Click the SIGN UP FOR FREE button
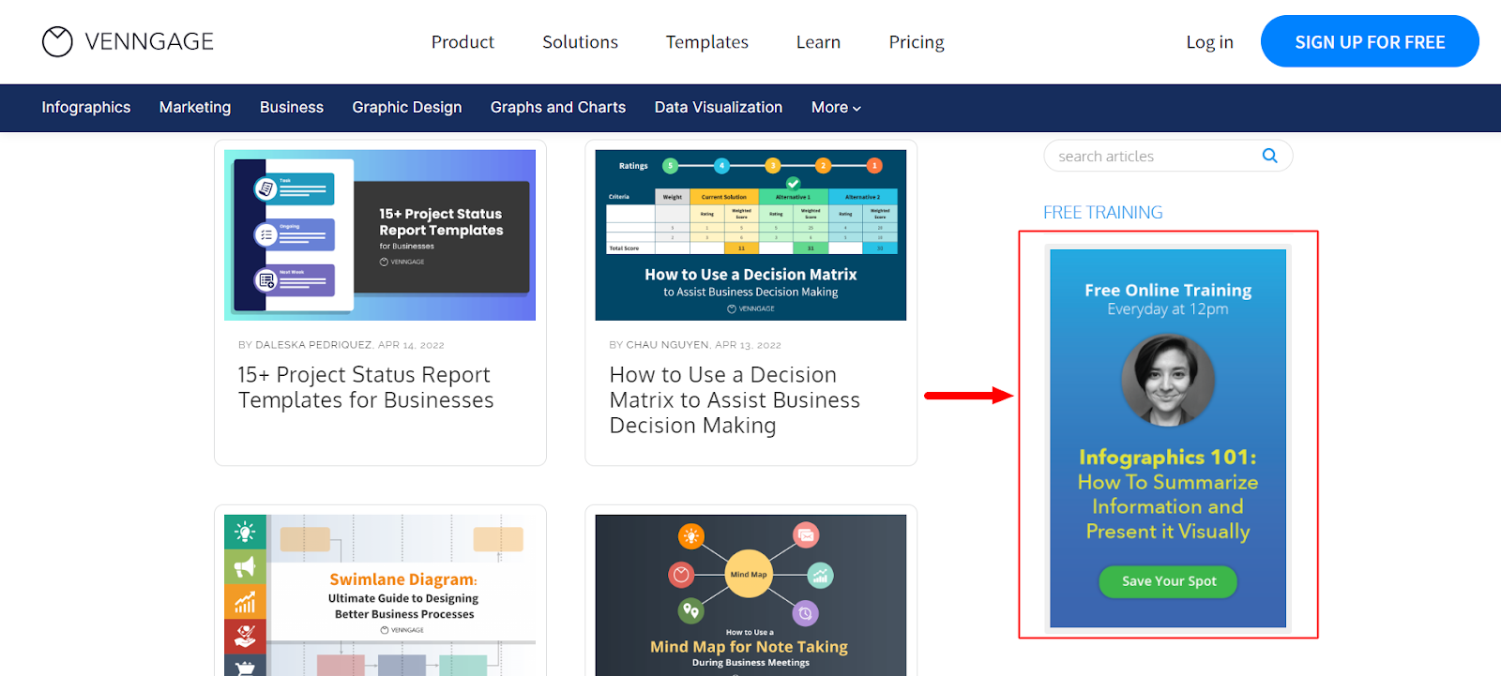Screen dimensions: 1501x676 click(1370, 41)
